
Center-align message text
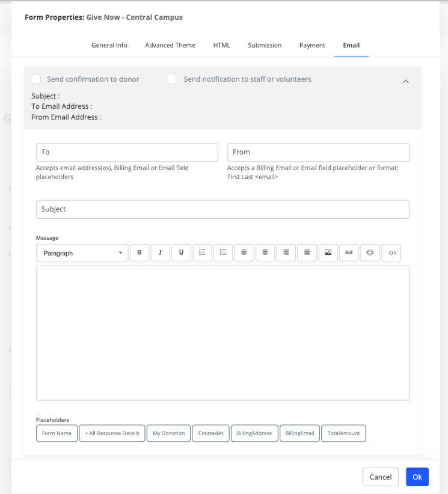pos(265,252)
